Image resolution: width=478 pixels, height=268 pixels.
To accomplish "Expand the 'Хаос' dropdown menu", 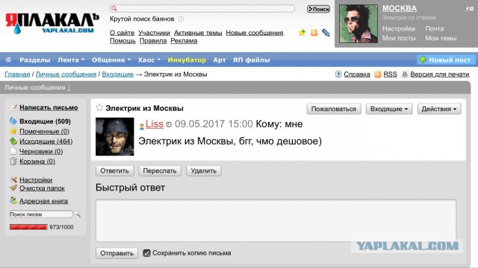I will 149,60.
